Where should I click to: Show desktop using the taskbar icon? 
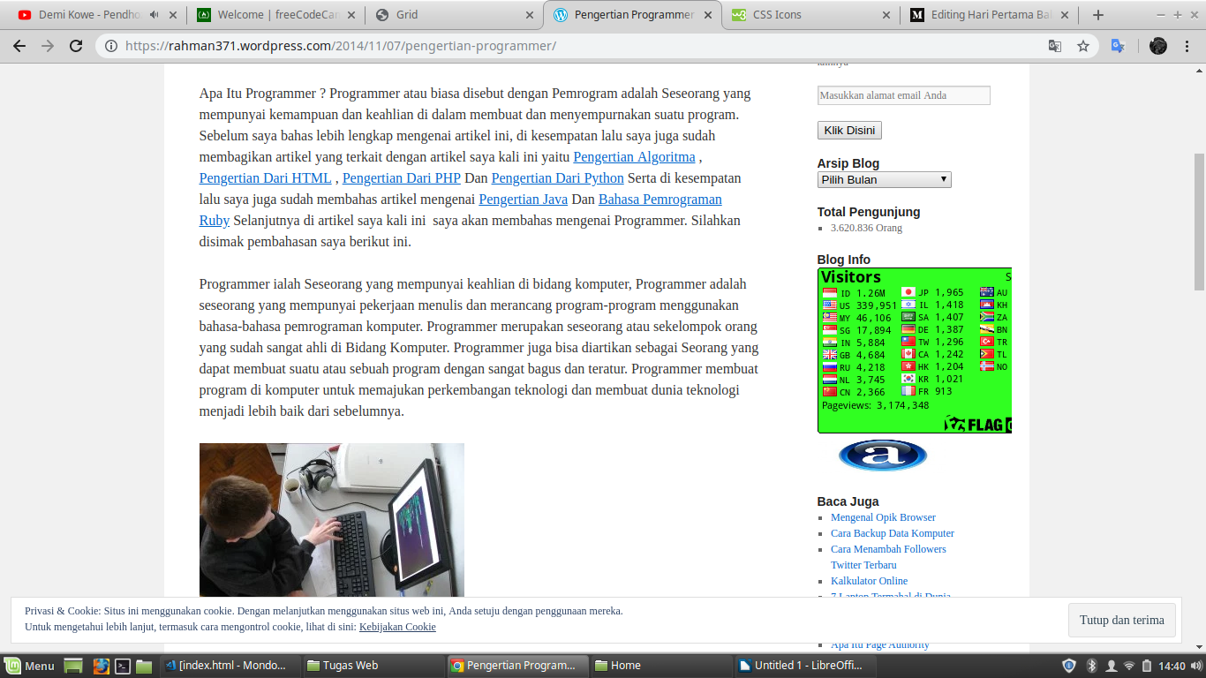pyautogui.click(x=74, y=666)
